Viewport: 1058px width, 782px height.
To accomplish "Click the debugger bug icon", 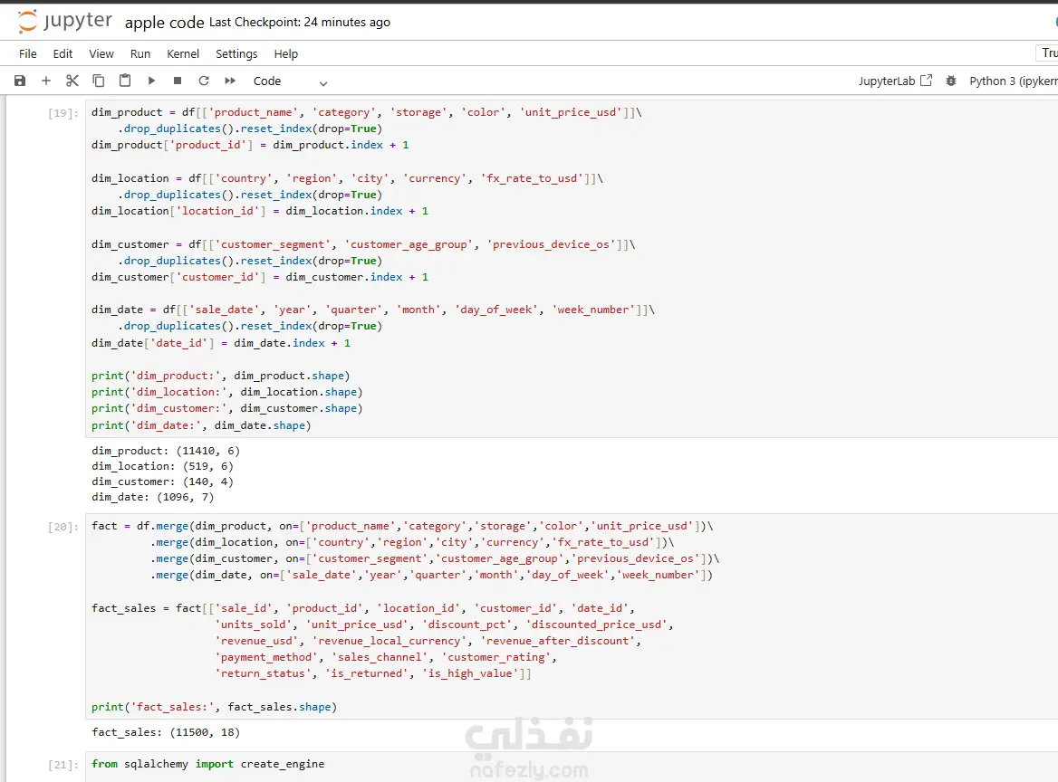I will coord(951,81).
